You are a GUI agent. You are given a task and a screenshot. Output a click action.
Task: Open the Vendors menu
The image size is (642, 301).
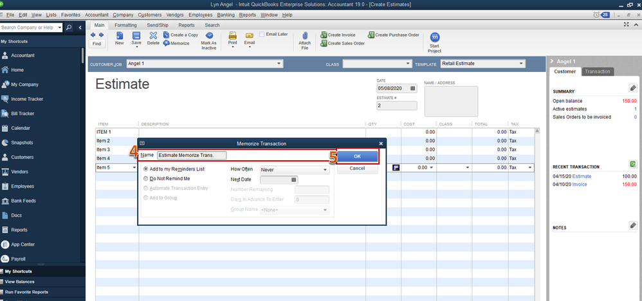(175, 15)
